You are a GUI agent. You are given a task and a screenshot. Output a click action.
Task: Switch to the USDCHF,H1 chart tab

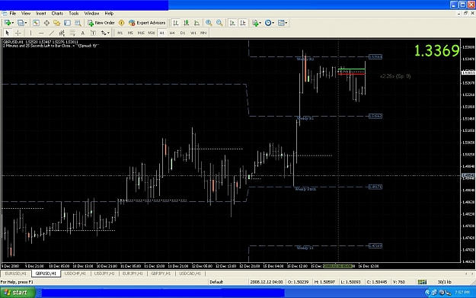tap(75, 274)
